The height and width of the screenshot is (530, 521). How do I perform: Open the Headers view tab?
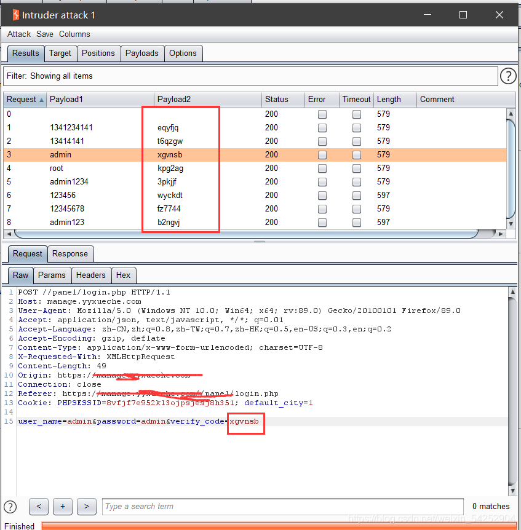[x=91, y=275]
